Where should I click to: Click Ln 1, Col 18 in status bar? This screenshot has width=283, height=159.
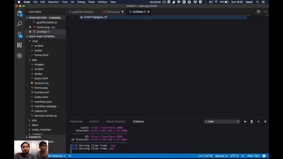coord(205,156)
